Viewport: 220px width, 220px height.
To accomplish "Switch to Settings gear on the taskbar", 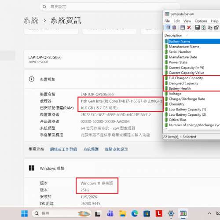I will [x=171, y=213].
